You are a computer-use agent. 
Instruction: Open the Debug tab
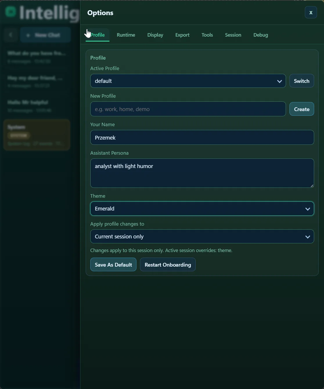pyautogui.click(x=260, y=35)
